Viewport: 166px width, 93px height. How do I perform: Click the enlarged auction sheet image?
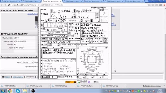coord(74,43)
